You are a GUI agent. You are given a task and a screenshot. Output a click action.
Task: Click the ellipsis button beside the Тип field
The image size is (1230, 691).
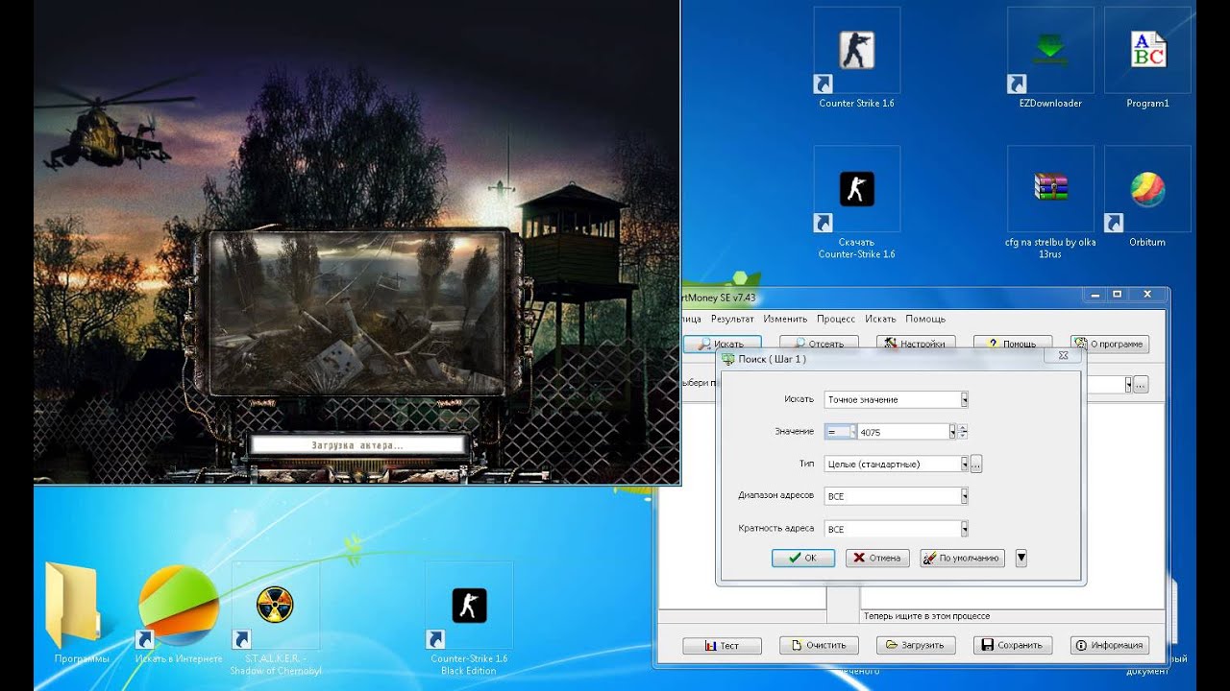pyautogui.click(x=975, y=465)
